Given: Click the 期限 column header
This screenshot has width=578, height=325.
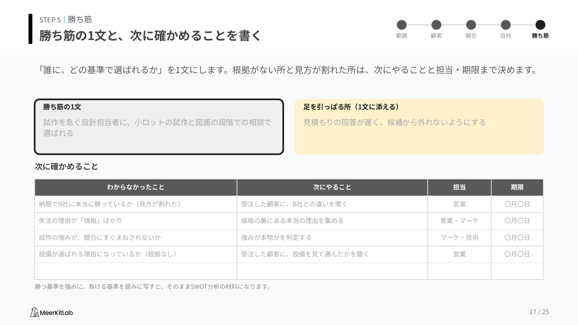Looking at the screenshot, I should [517, 187].
